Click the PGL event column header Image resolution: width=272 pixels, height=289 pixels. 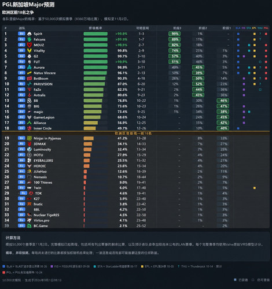pyautogui.click(x=266, y=28)
